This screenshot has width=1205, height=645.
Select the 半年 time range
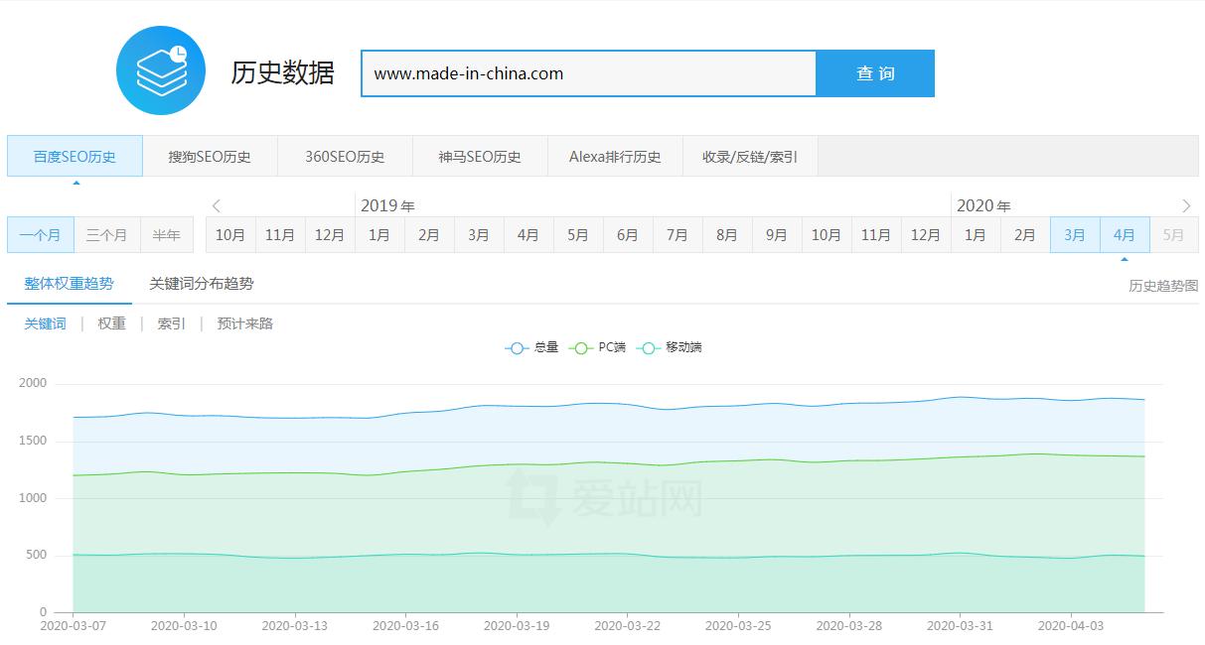pyautogui.click(x=166, y=234)
